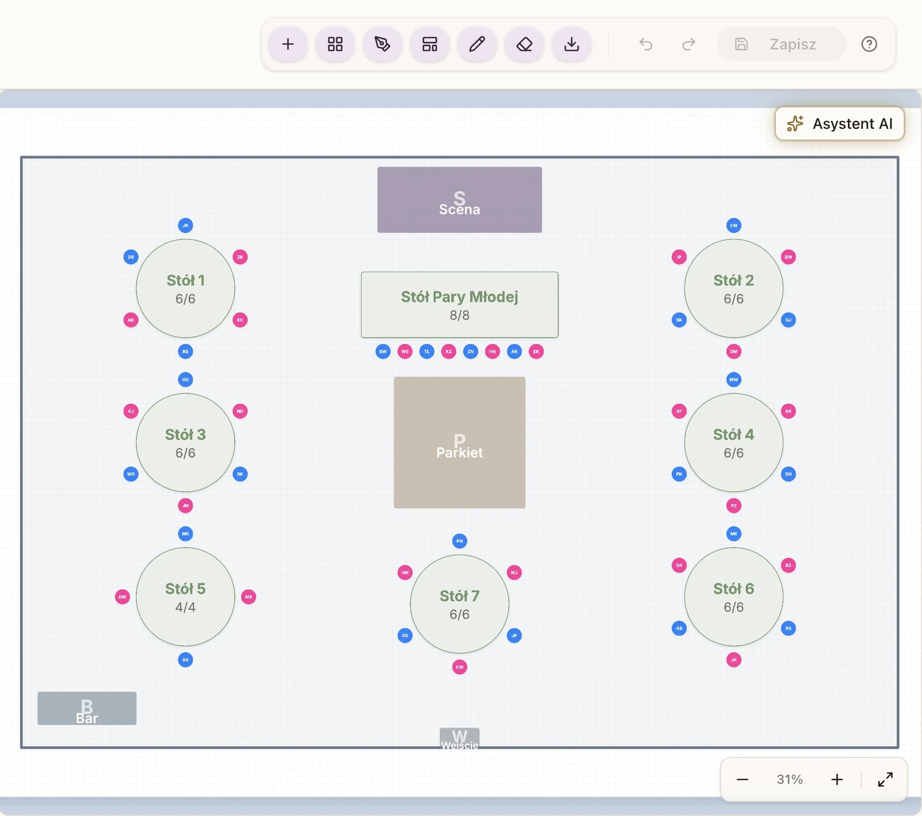This screenshot has height=816, width=922.
Task: Select the Stół 5 round table
Action: 185,596
